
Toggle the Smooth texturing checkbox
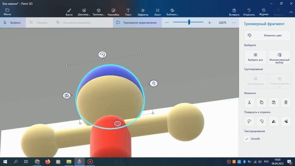[x=247, y=139]
